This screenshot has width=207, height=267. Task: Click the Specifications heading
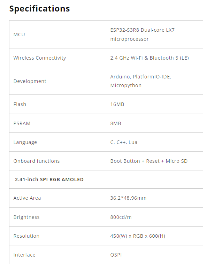[x=39, y=8]
